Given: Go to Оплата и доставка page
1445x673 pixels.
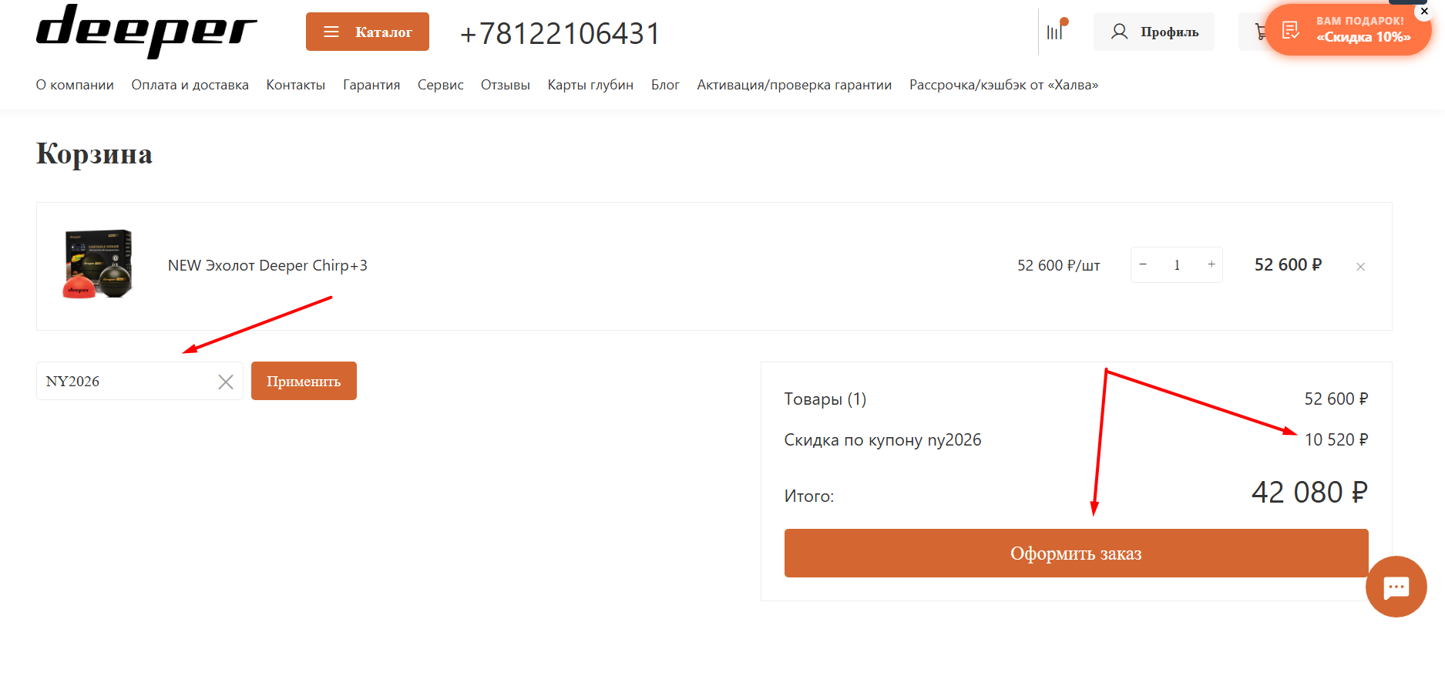Looking at the screenshot, I should click(x=190, y=85).
